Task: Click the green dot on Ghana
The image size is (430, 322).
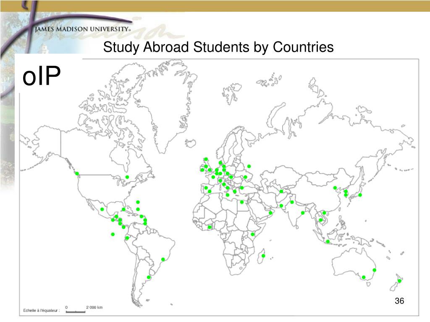Action: coord(210,227)
